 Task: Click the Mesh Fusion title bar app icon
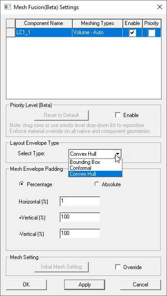[x=7, y=7]
